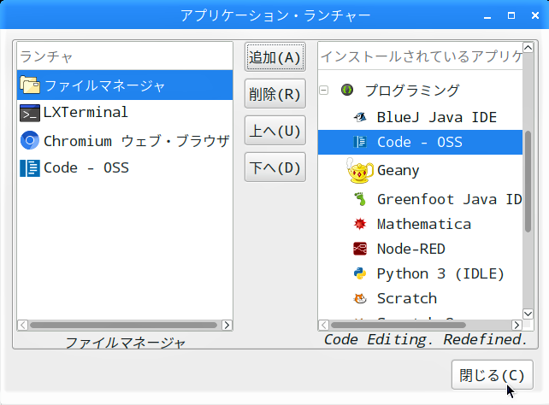Remove launcher item with 削除(R) button

pyautogui.click(x=275, y=94)
